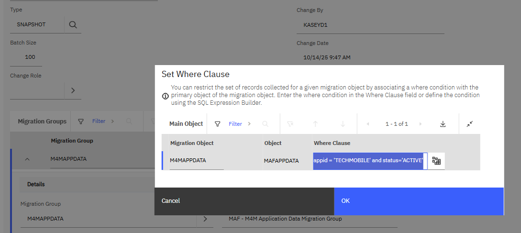
Task: Click the clear filter icon in dialog
Action: pyautogui.click(x=290, y=124)
